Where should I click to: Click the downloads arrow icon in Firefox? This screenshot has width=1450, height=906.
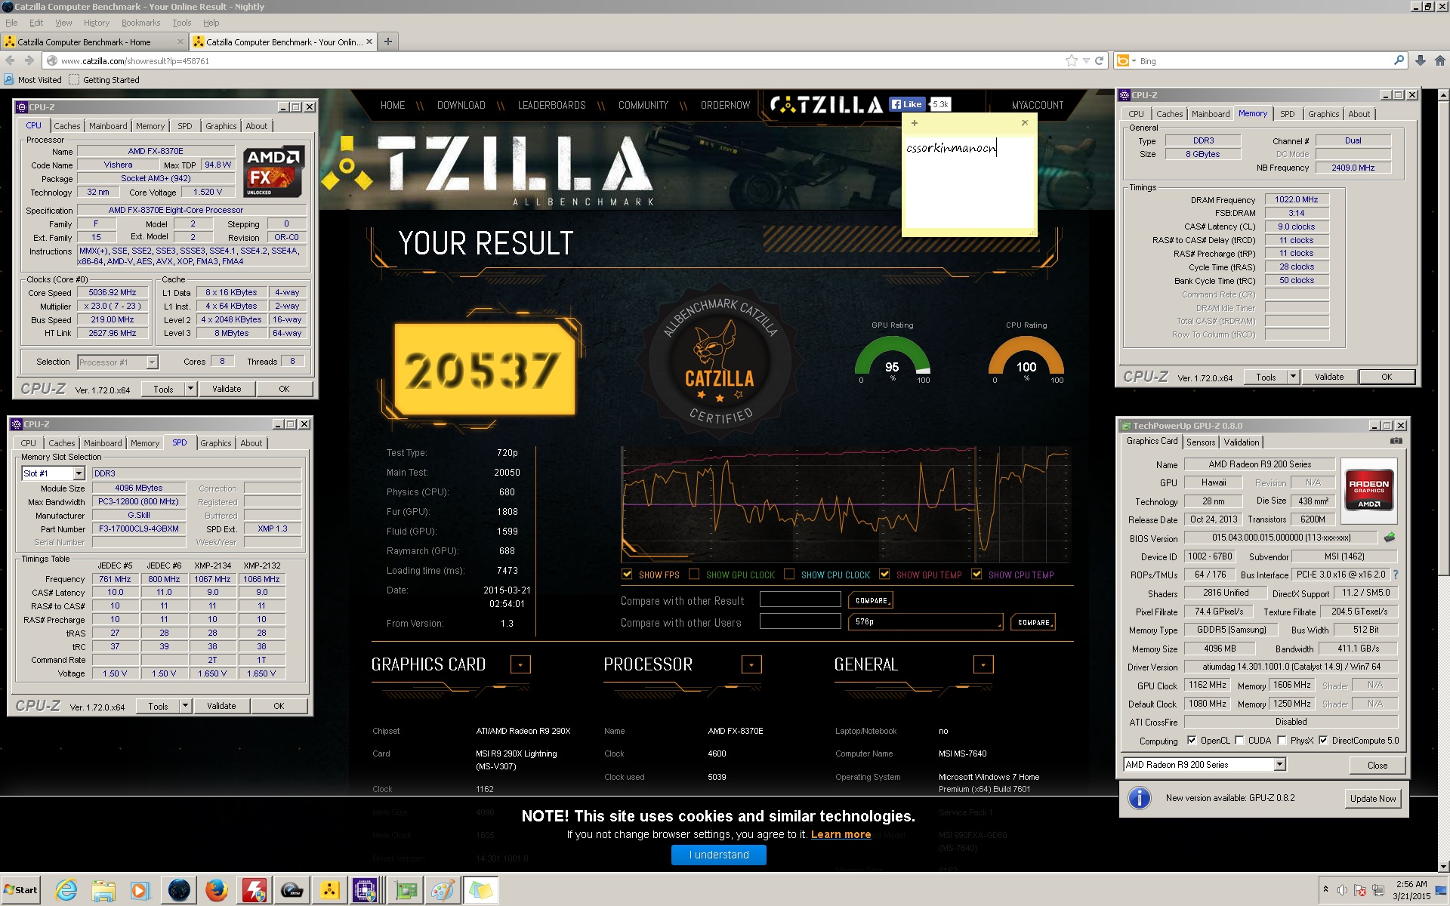click(x=1420, y=60)
